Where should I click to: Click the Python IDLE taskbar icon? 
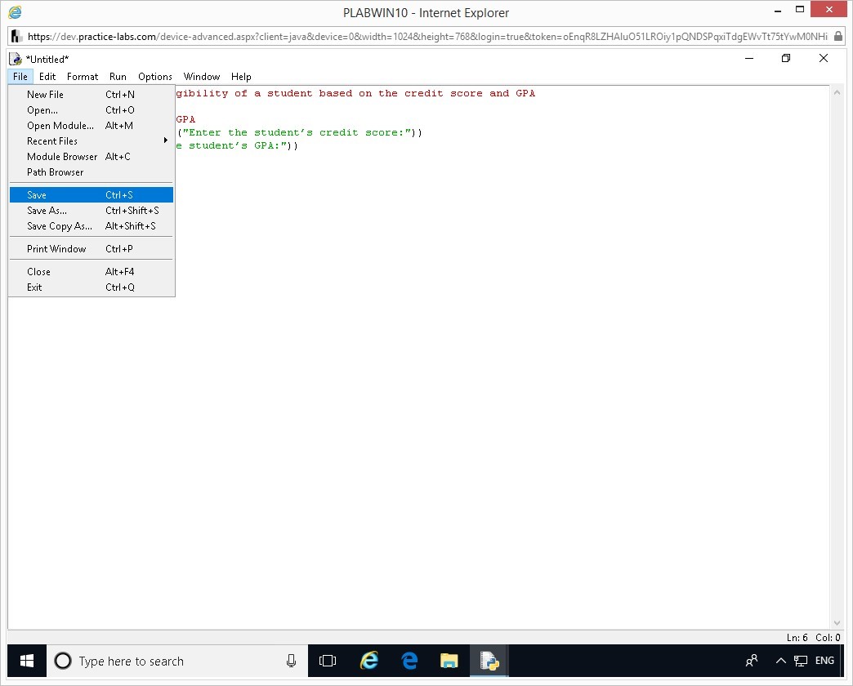coord(489,661)
